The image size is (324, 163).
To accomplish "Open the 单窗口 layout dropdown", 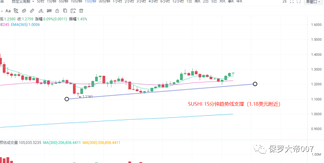I will (x=313, y=2).
